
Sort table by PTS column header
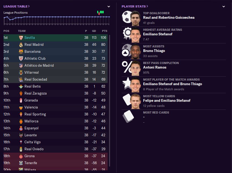104,31
